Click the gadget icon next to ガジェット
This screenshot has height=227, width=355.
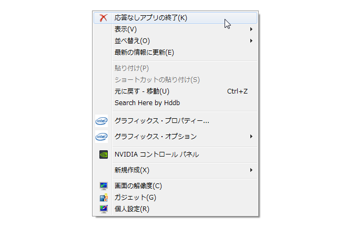pyautogui.click(x=104, y=198)
